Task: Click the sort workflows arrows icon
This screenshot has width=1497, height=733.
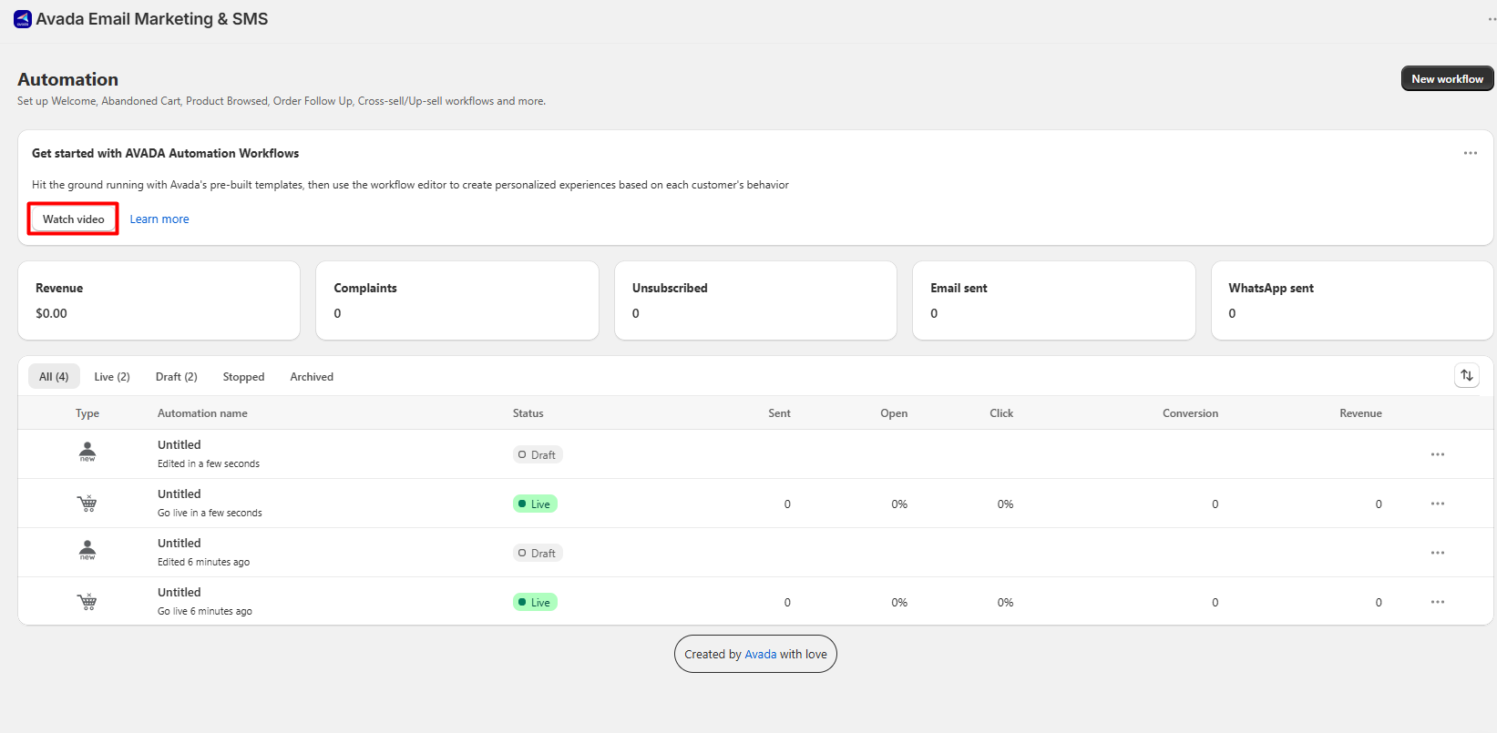Action: pyautogui.click(x=1467, y=375)
